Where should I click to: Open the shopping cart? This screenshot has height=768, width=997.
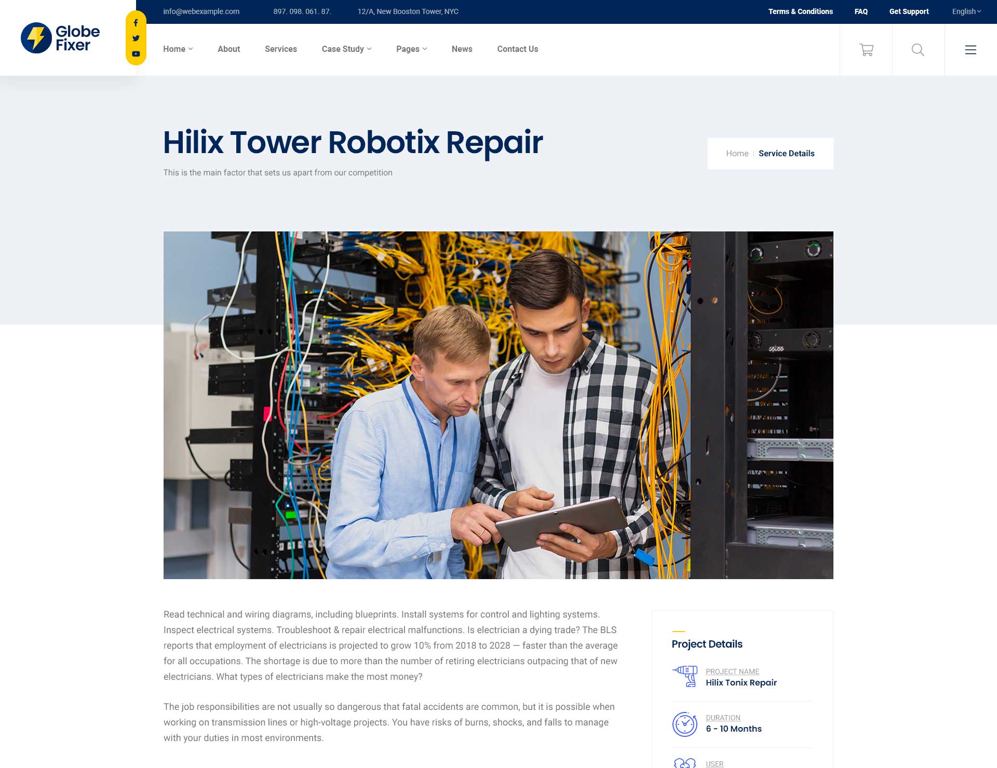[866, 50]
